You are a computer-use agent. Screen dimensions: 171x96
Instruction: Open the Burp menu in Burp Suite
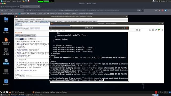[x=17, y=19]
